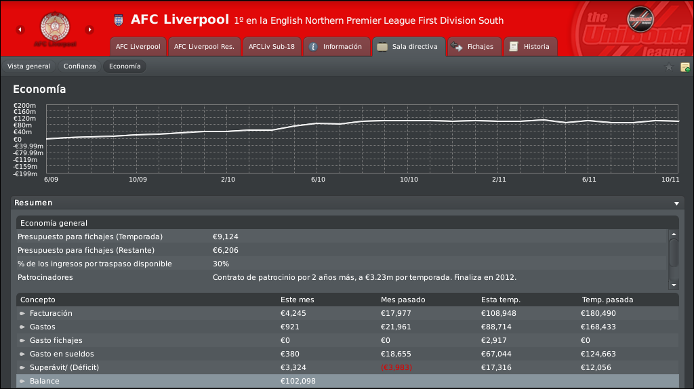The height and width of the screenshot is (389, 694).
Task: Click the Economía general section header
Action: pos(348,223)
